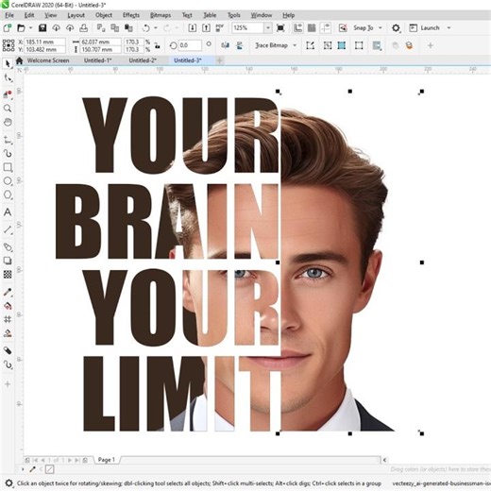Click the fill color box in status bar
Screen dimensions: 491x491
[x=49, y=469]
